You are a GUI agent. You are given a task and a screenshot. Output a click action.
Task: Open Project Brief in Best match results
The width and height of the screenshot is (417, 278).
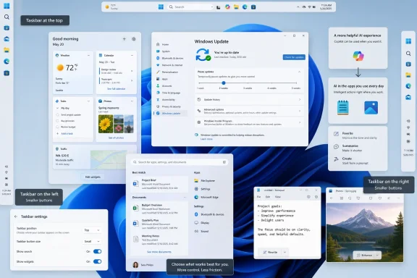pos(159,184)
